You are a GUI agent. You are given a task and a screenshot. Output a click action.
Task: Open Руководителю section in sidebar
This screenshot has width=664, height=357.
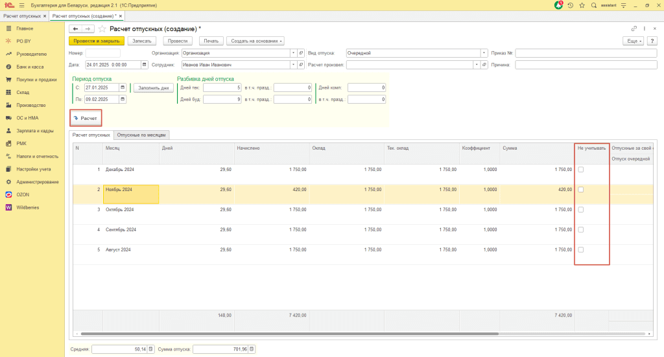click(x=31, y=54)
